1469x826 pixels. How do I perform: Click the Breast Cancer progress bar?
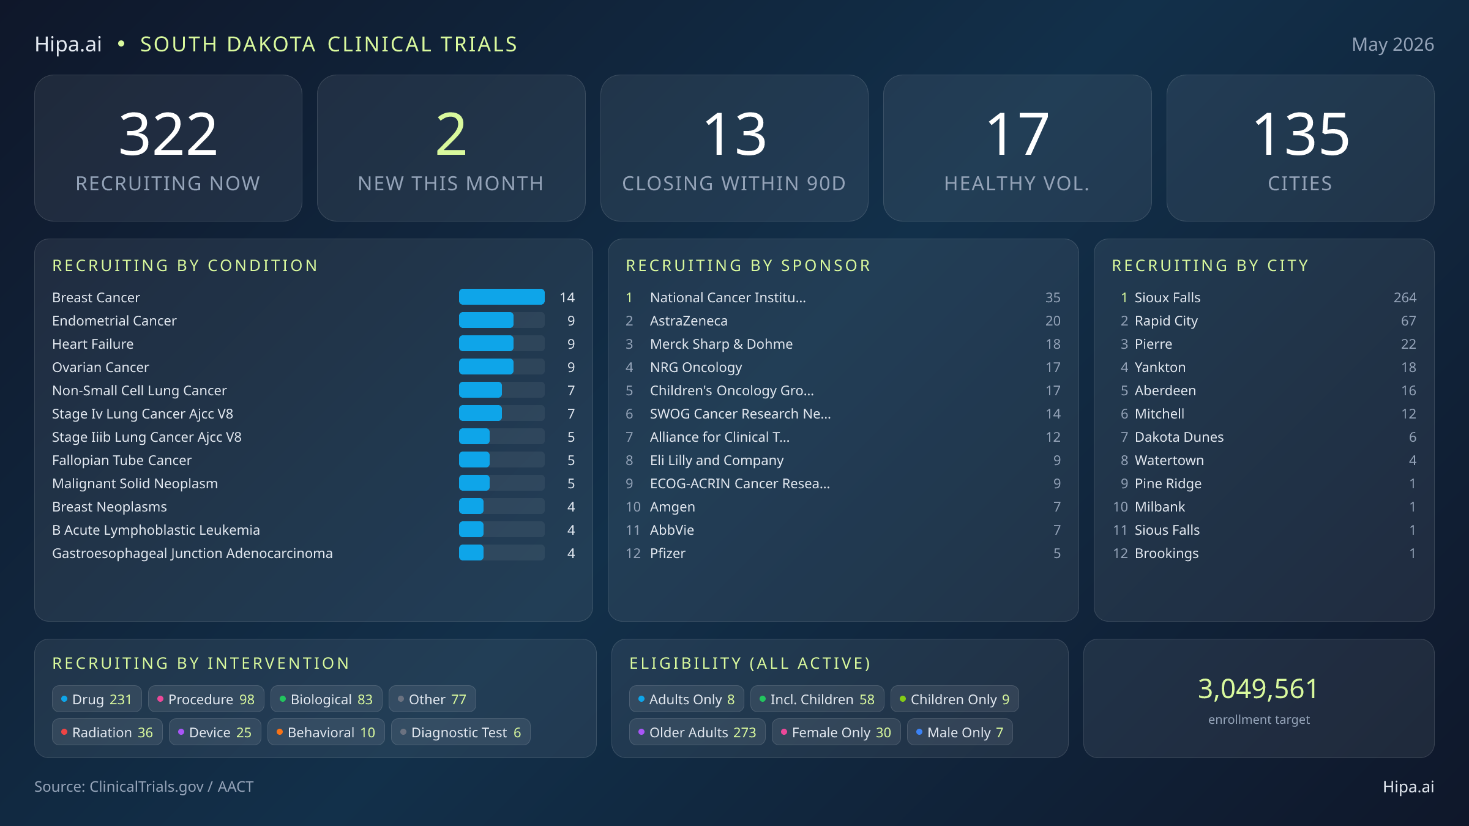502,297
